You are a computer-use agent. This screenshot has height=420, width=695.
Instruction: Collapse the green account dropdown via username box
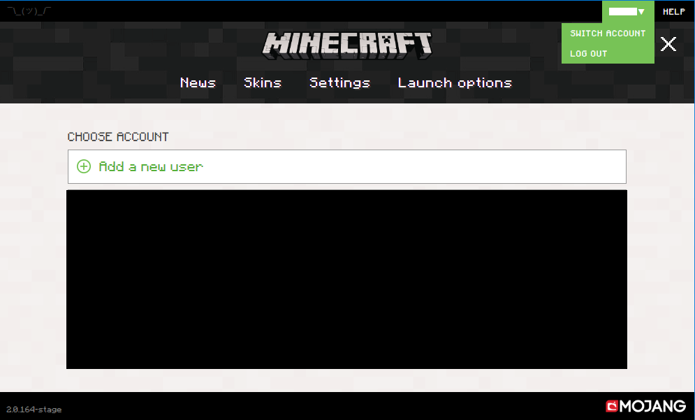click(622, 12)
